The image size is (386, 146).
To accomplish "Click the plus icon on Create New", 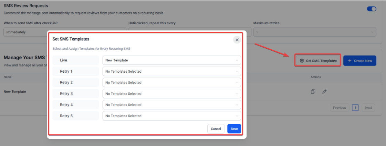I will pyautogui.click(x=350, y=61).
